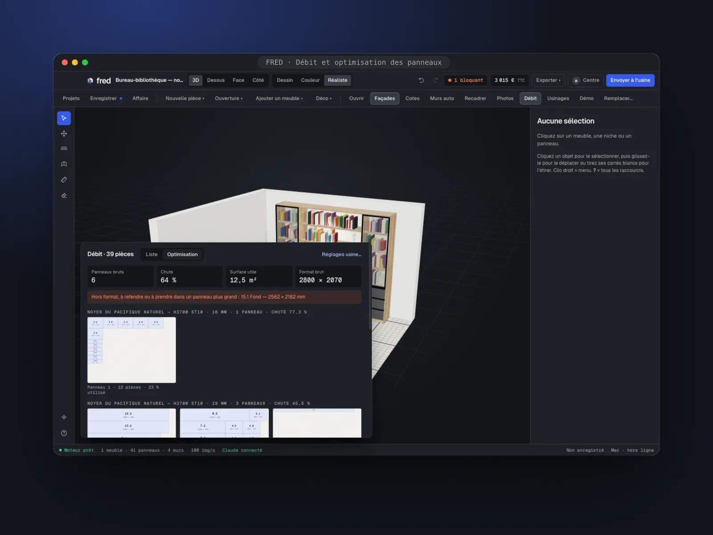Switch view to Dessus
Screen dimensions: 713x535
[216, 80]
